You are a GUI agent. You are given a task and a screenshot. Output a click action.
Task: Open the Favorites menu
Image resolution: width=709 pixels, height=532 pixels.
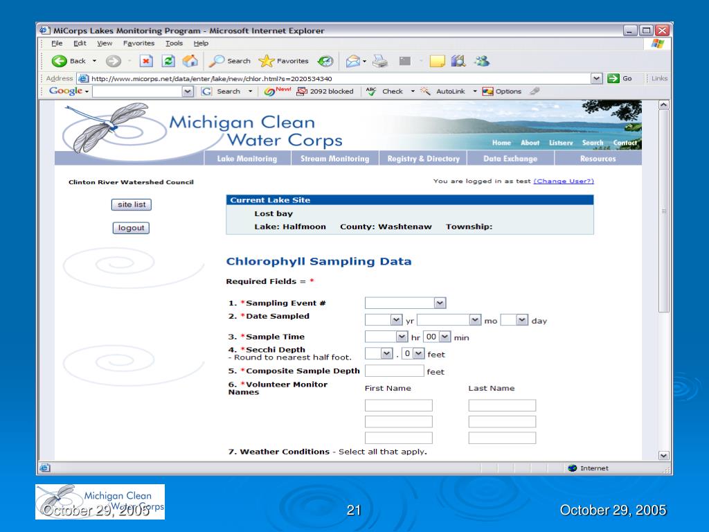[138, 44]
